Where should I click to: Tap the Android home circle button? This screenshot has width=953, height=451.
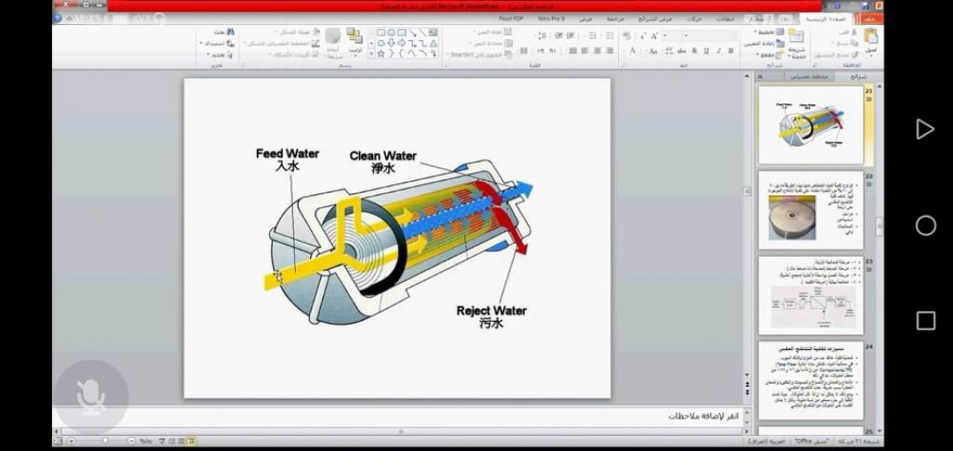click(925, 225)
